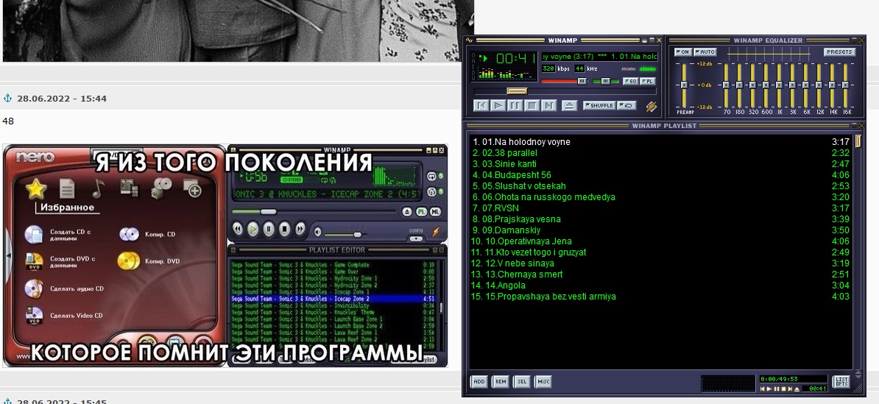Select track 02.38 parallel
The height and width of the screenshot is (404, 879).
coord(661,153)
